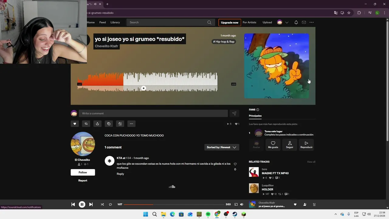Reply to KTA's comment
Screen dimensions: 389x219
click(120, 174)
